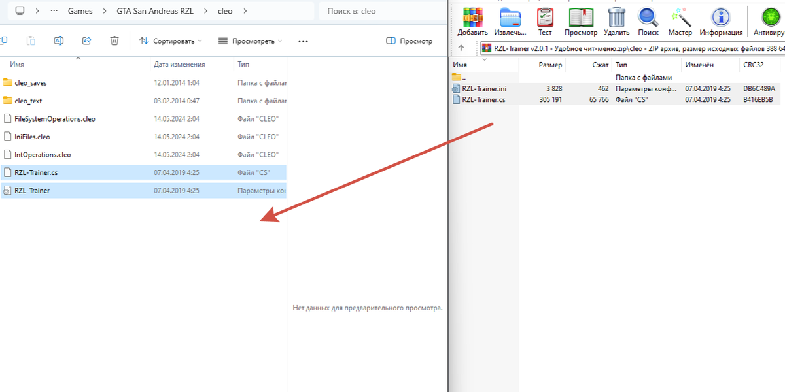The width and height of the screenshot is (785, 392).
Task: Open the WinRAR Просмотр (View) tool
Action: click(581, 18)
